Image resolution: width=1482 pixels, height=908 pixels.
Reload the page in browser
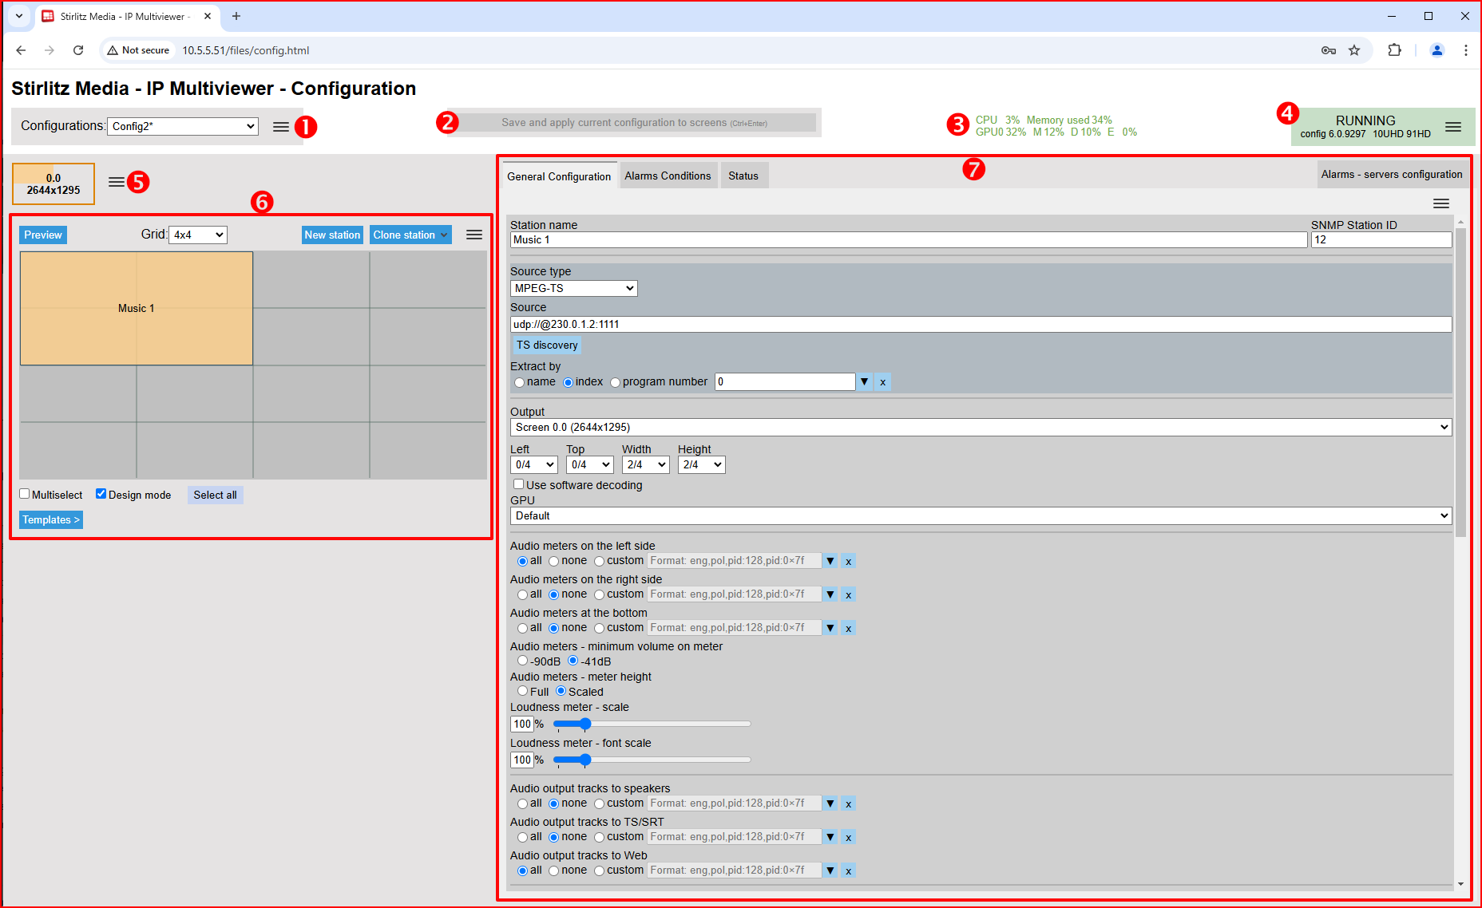coord(78,50)
